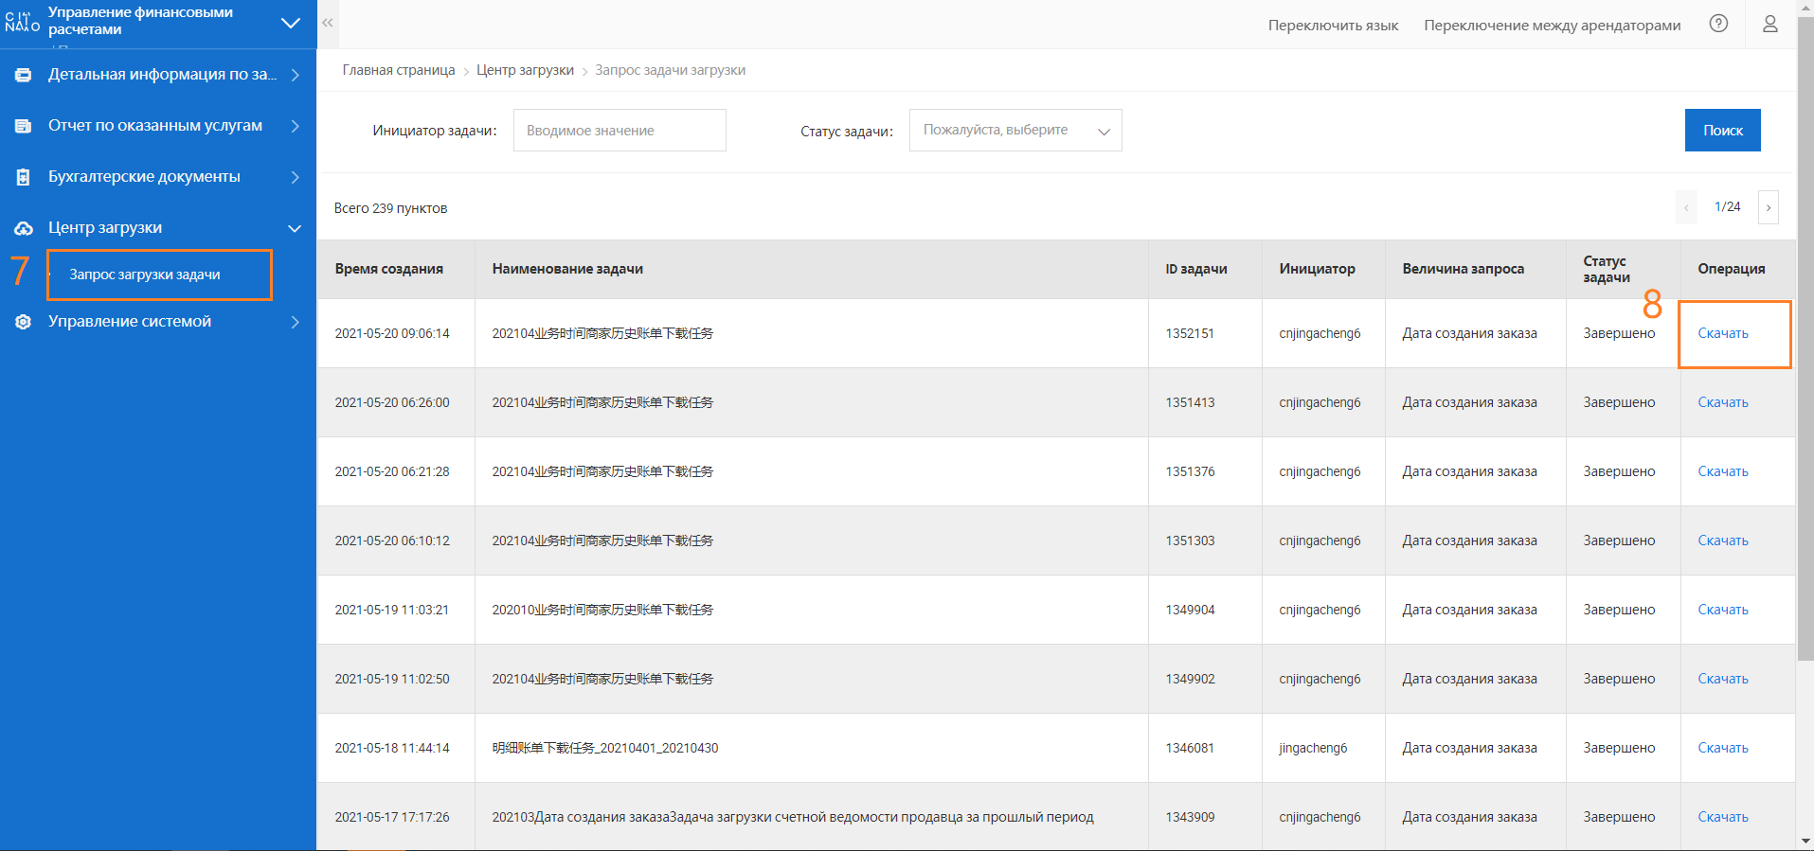
Task: Click the CAINIAO logo icon
Action: [22, 21]
